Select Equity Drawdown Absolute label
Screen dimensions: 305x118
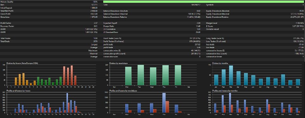pos(218,11)
